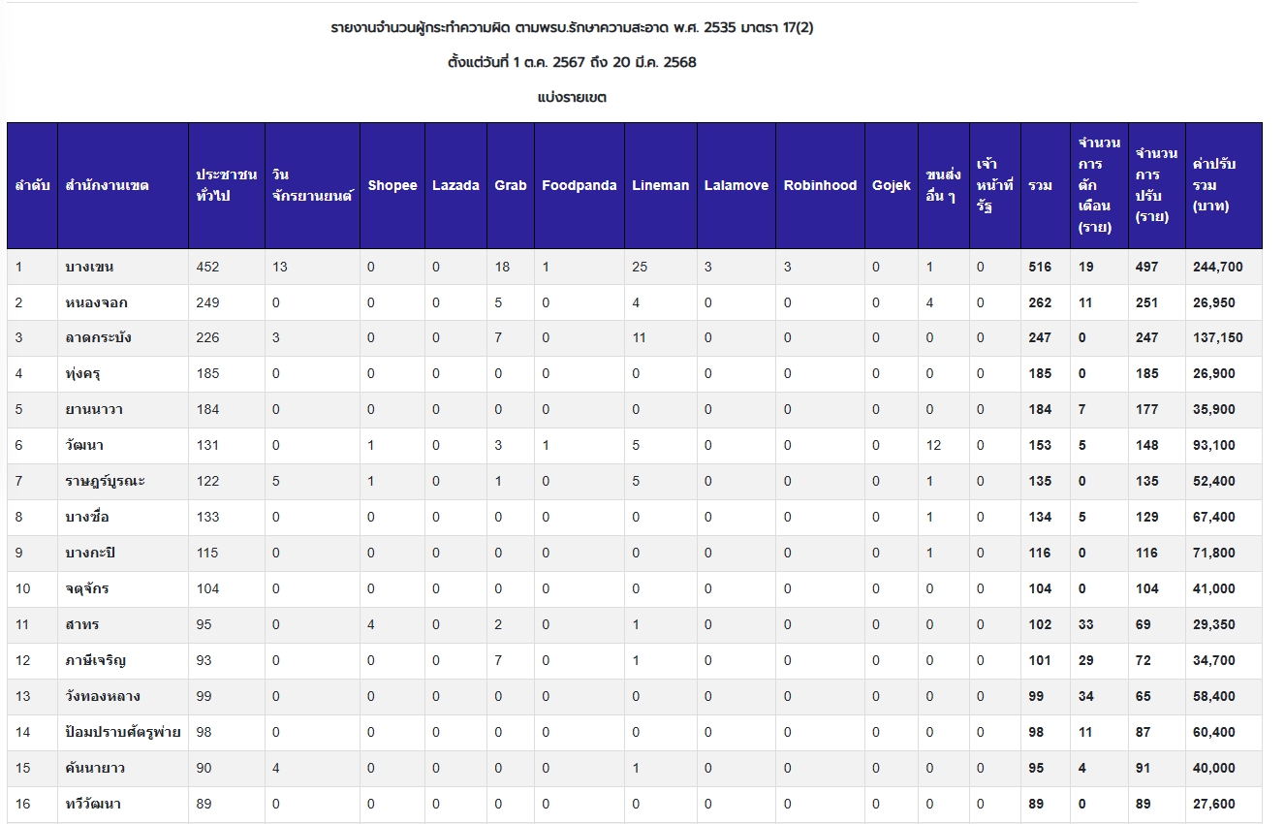Click the report title mentioning พ.ศ. 2535
1285x824 pixels.
[572, 28]
